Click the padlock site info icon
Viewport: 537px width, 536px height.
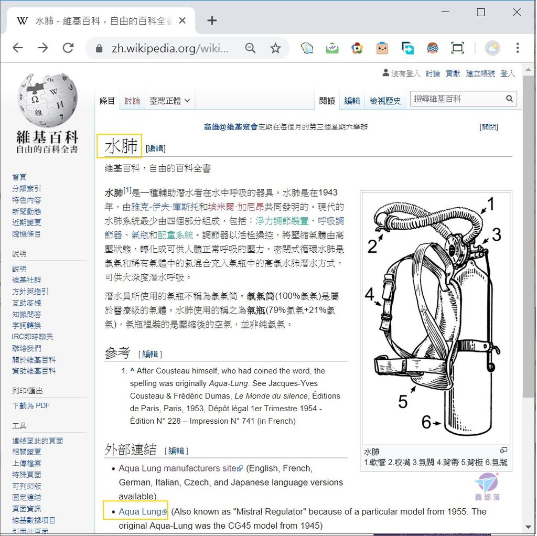[99, 48]
